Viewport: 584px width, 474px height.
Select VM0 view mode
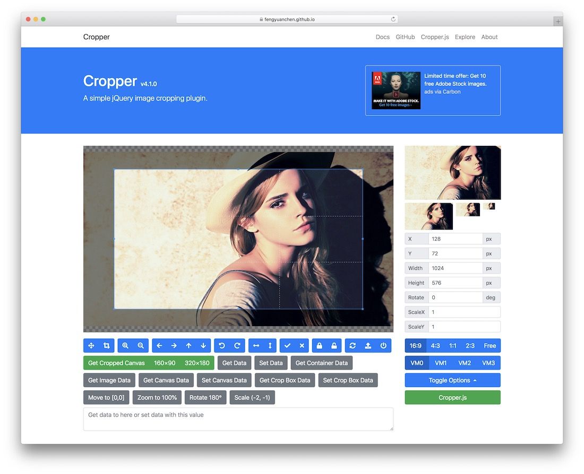point(417,363)
